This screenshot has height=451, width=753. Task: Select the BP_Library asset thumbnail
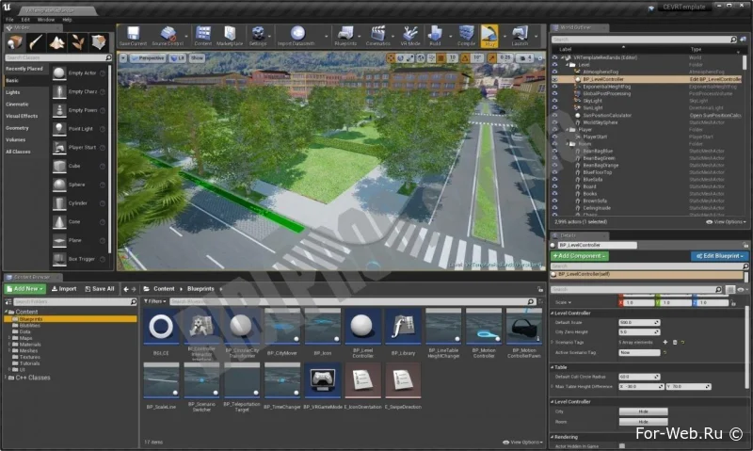click(403, 327)
